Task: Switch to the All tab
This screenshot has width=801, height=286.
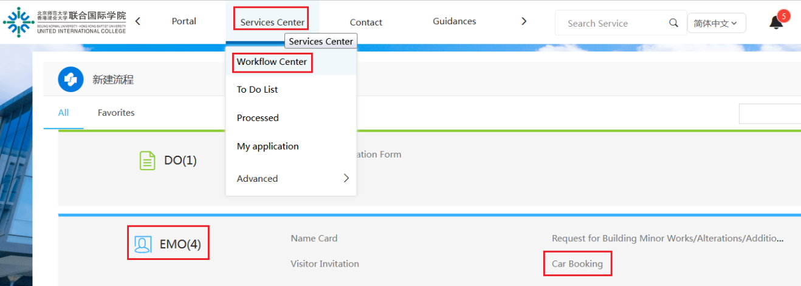Action: pos(63,113)
